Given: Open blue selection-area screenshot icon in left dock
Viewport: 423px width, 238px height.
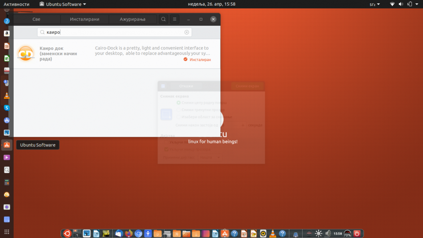Looking at the screenshot, I should (7, 220).
